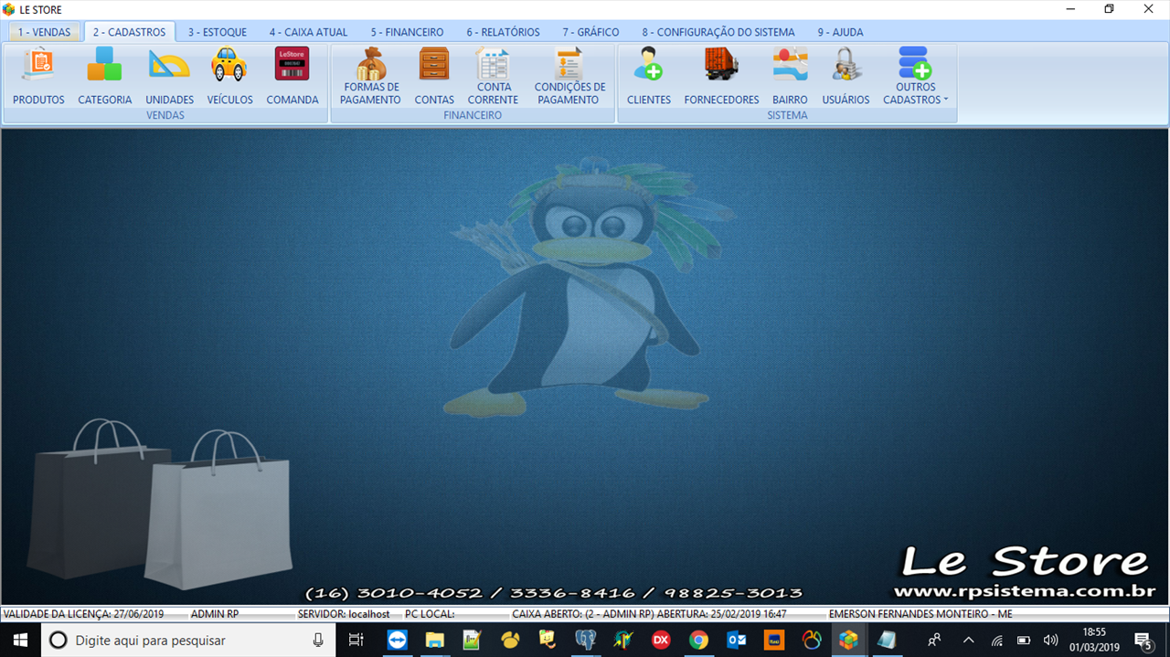Open the People icon in system tray
This screenshot has width=1170, height=657.
click(x=934, y=640)
